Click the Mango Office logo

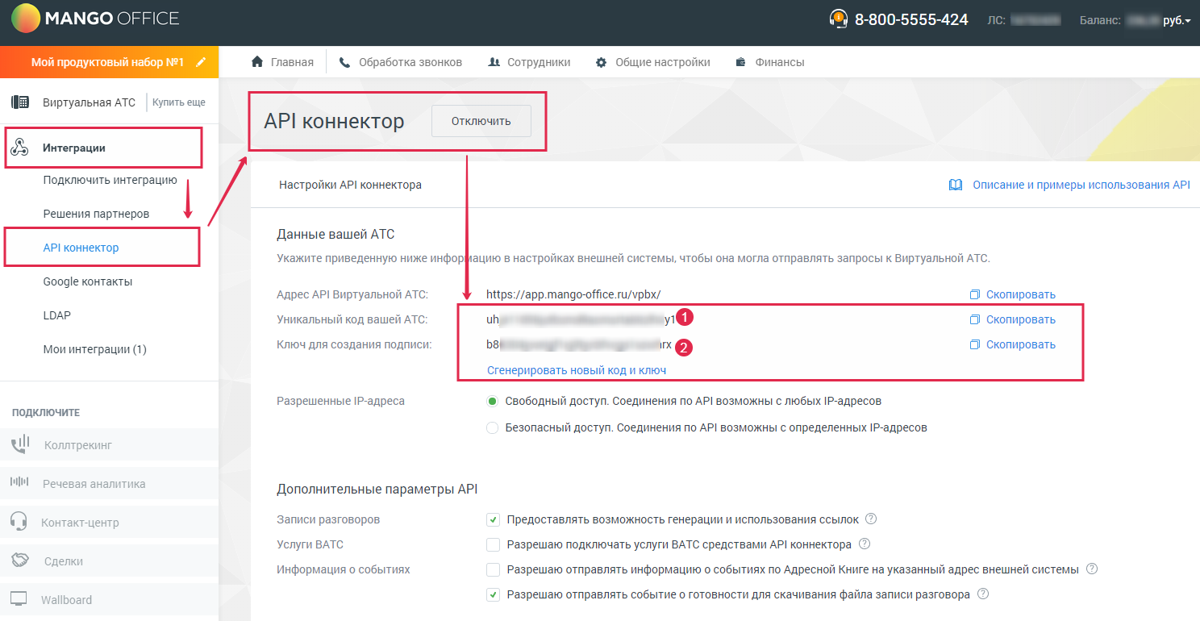pos(95,18)
